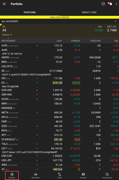Open the GOOG position row

[x=59, y=99]
